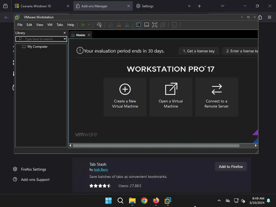The height and width of the screenshot is (207, 276).
Task: Click the console view toolbar icon
Action: (174, 25)
